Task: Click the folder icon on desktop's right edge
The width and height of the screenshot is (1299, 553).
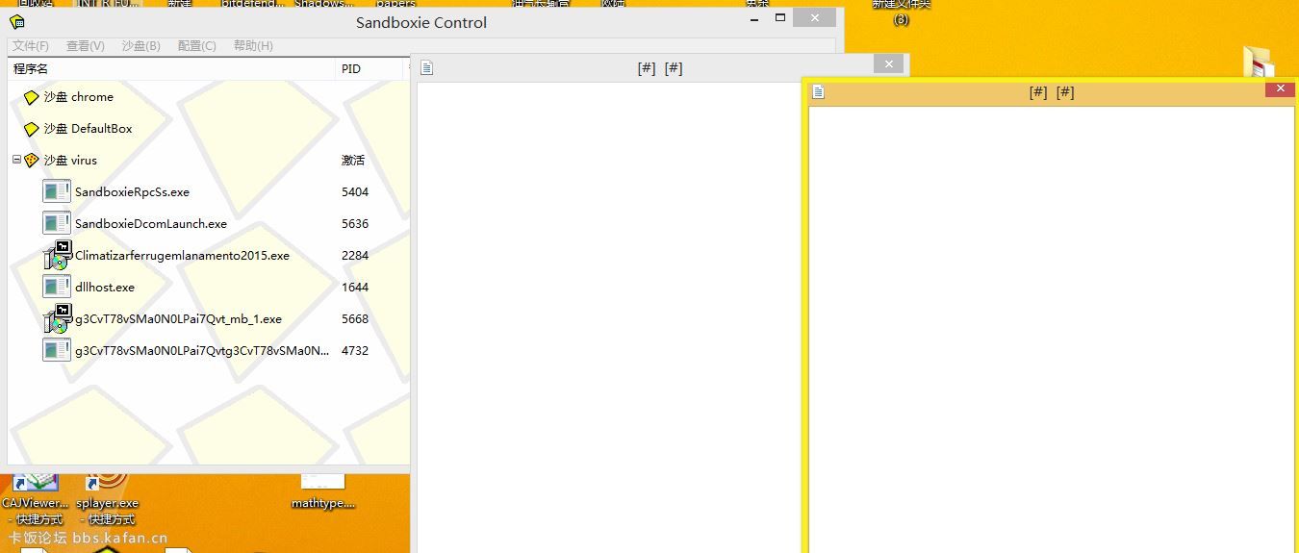Action: click(1259, 62)
